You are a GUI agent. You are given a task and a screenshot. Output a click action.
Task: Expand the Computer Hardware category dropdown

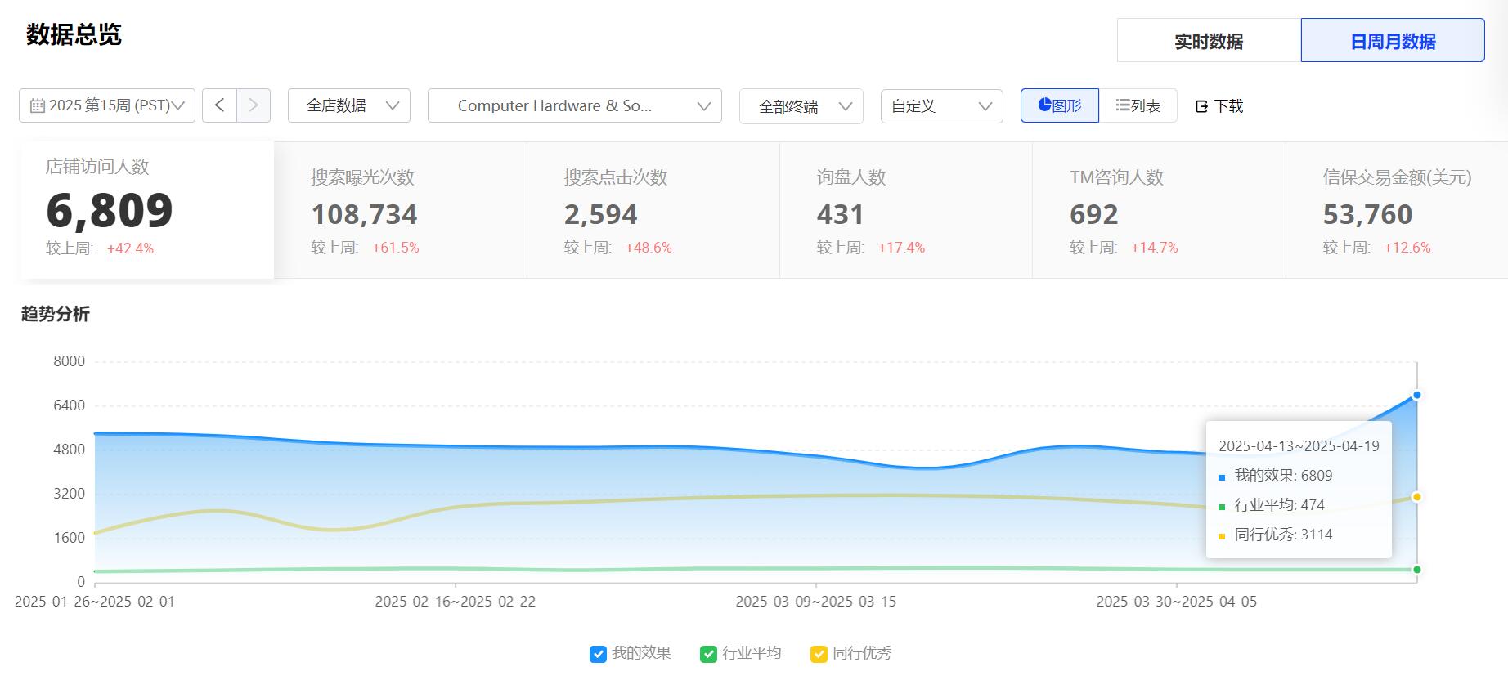[x=574, y=105]
